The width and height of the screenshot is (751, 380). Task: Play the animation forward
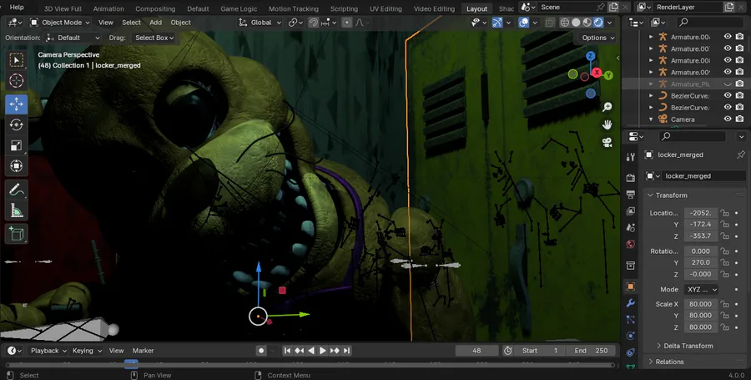(x=323, y=351)
